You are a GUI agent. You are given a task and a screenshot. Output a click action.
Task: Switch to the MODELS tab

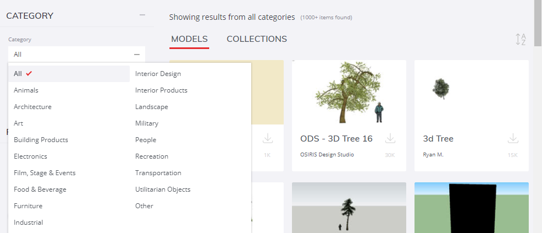pos(189,39)
